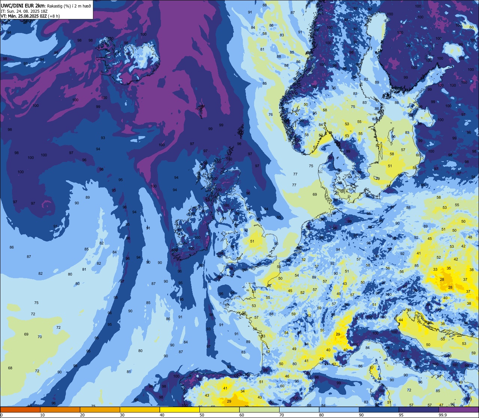Click the humidity value '76' in the North Sea
This screenshot has height=418, width=479.
tap(271, 115)
